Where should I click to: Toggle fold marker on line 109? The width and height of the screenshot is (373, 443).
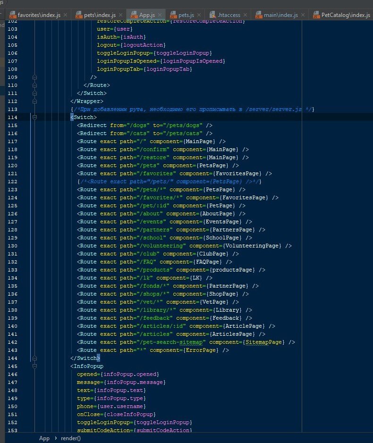34,77
